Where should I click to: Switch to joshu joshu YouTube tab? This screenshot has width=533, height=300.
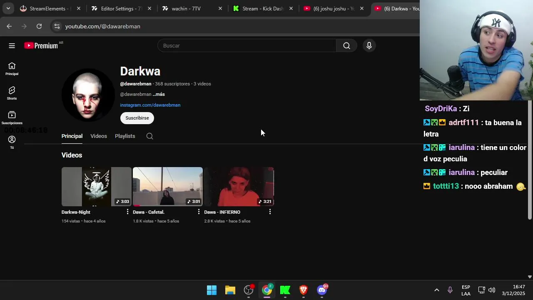[x=333, y=8]
